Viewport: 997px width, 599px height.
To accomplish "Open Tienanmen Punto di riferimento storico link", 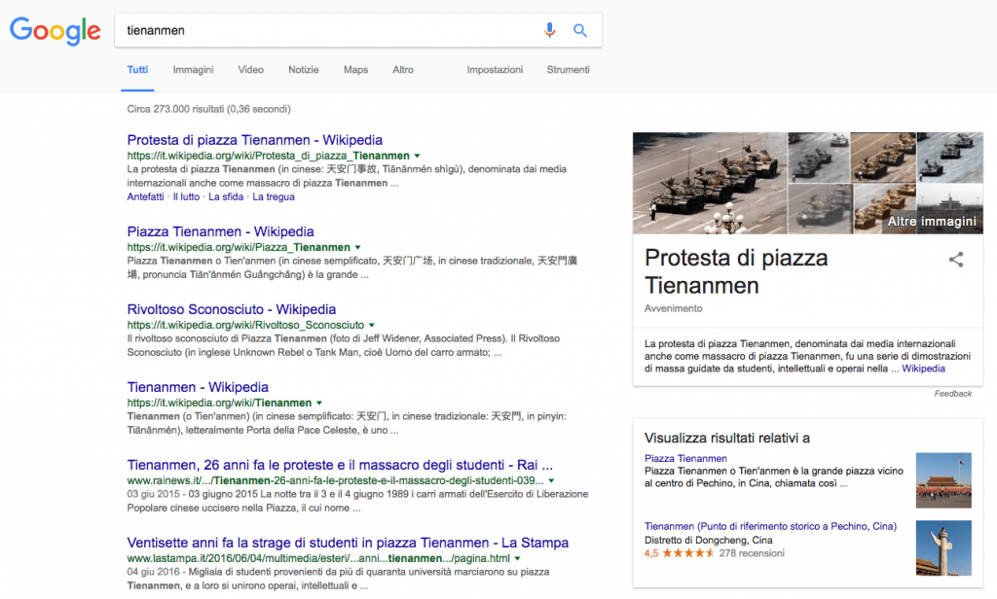I will click(x=771, y=527).
